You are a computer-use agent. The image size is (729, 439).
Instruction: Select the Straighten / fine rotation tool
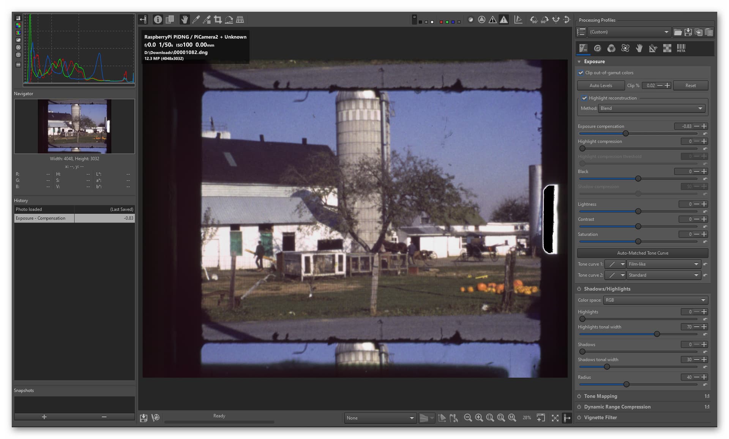(x=229, y=19)
